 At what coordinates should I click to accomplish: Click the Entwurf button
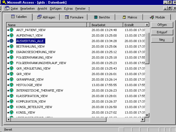tap(162, 32)
